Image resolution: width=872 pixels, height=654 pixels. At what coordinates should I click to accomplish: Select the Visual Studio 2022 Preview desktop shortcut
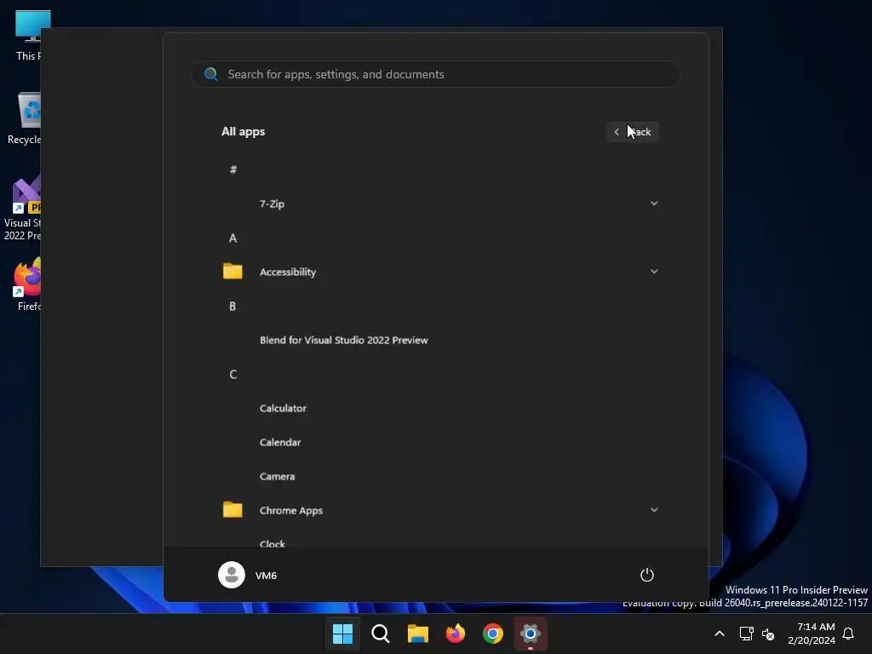(22, 208)
